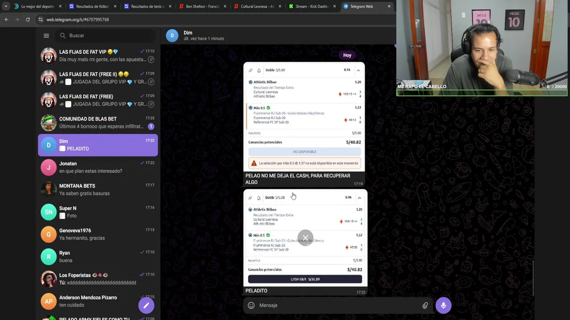The height and width of the screenshot is (320, 570).
Task: Click the emoji smiley icon in message bar
Action: (251, 305)
